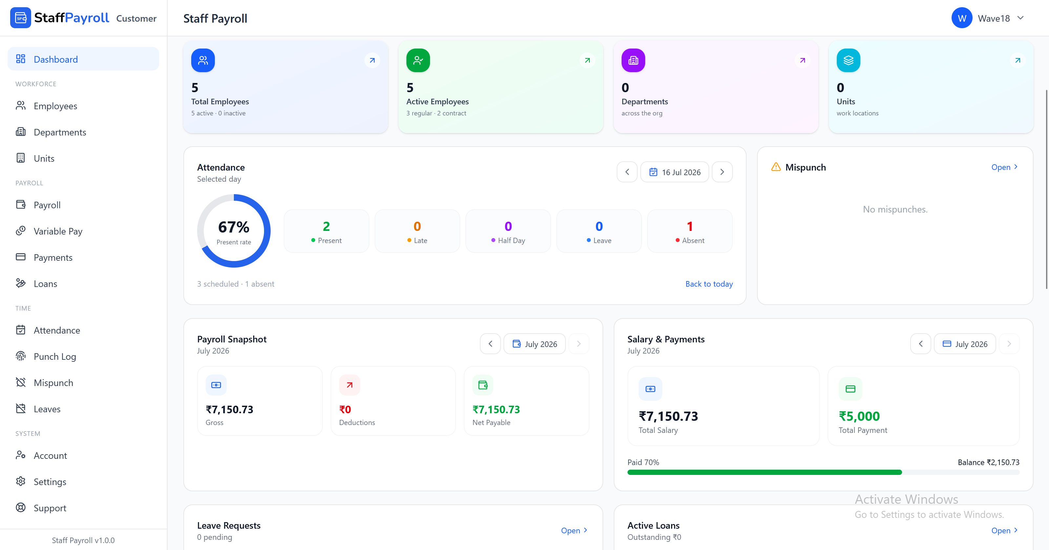1049x550 pixels.
Task: Click the Back to today link
Action: click(x=709, y=284)
